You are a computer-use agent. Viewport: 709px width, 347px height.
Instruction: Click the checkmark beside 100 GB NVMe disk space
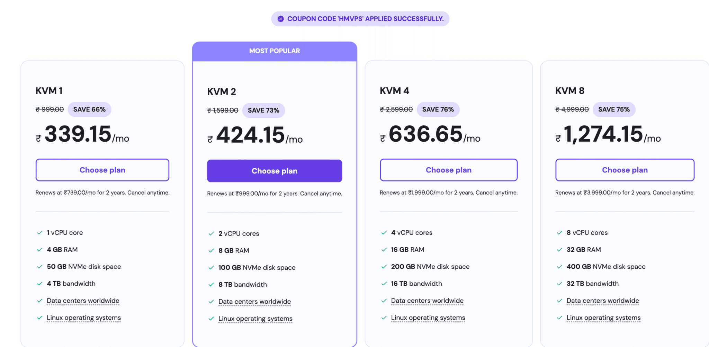tap(211, 267)
